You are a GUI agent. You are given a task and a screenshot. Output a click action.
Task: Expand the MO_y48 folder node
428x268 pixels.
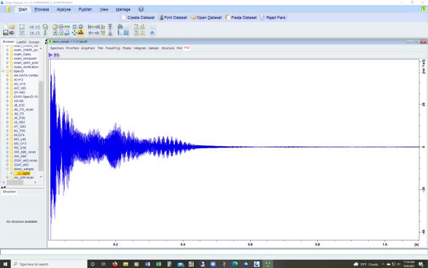tap(7, 140)
